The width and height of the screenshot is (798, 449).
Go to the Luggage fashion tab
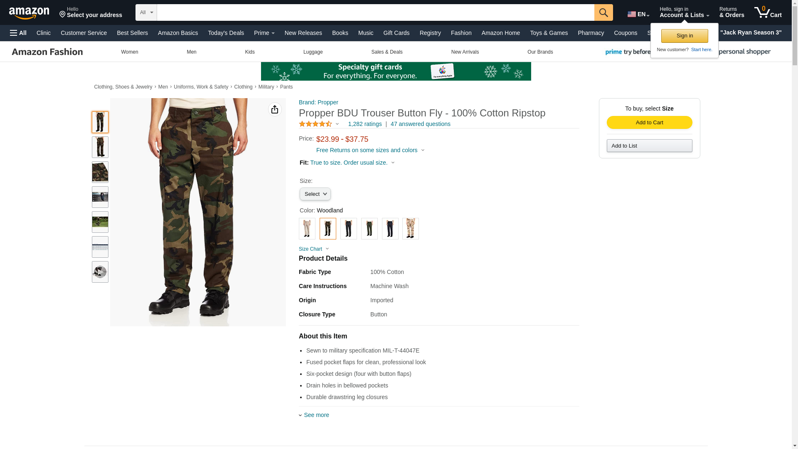pos(313,52)
